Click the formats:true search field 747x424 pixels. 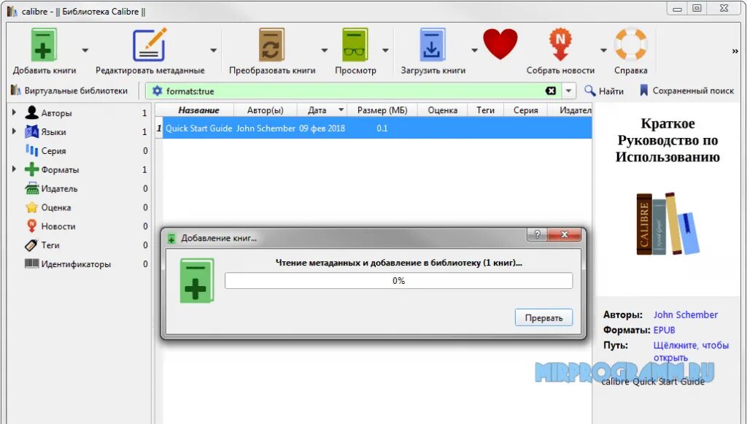[x=352, y=91]
